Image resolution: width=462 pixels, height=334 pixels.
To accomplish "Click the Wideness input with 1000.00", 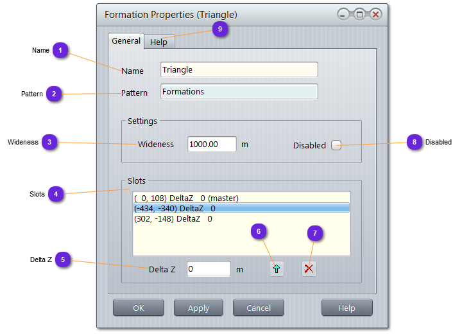I will pos(212,145).
